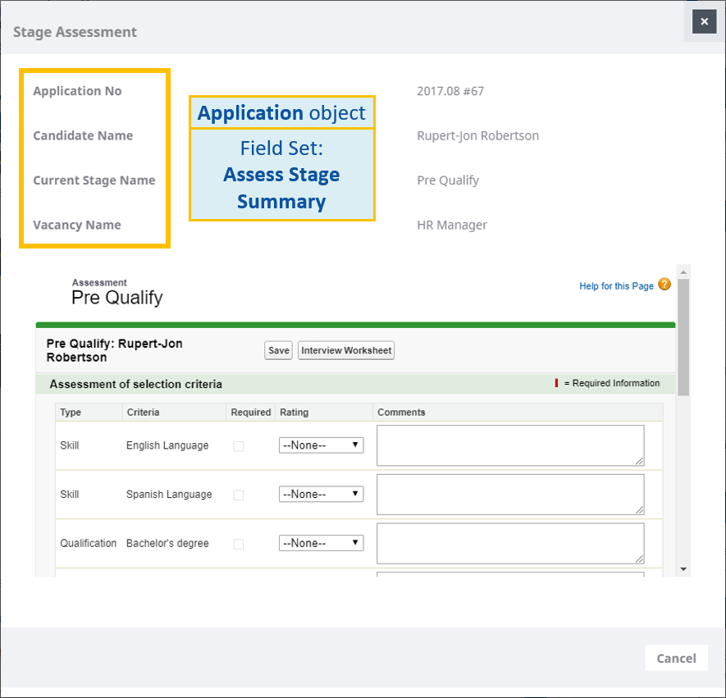Open Rating dropdown for English Language

(322, 445)
